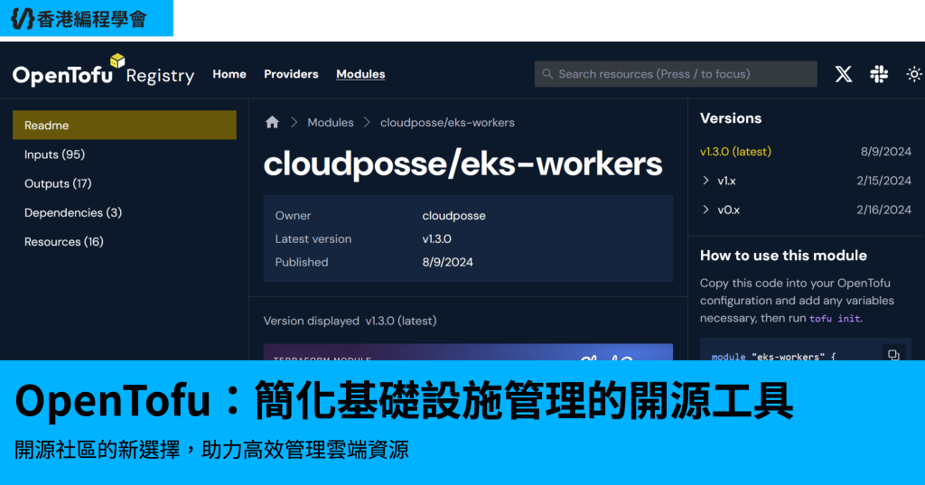Open Inputs (95) section
This screenshot has width=925, height=485.
pos(54,154)
